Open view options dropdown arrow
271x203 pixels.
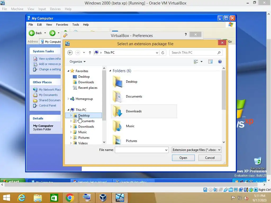(201, 62)
